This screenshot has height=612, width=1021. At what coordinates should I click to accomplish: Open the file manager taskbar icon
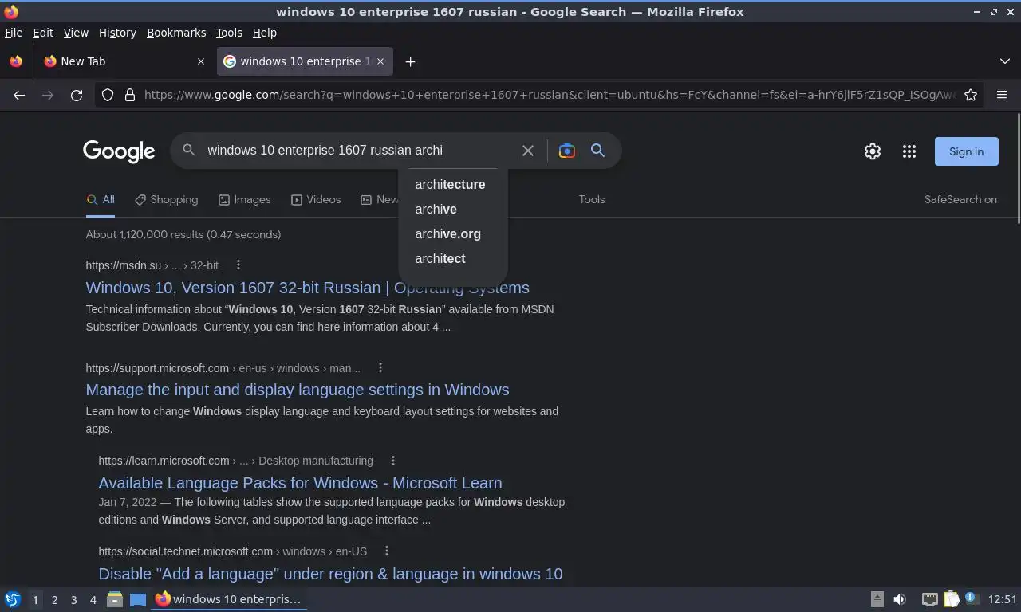pos(115,599)
